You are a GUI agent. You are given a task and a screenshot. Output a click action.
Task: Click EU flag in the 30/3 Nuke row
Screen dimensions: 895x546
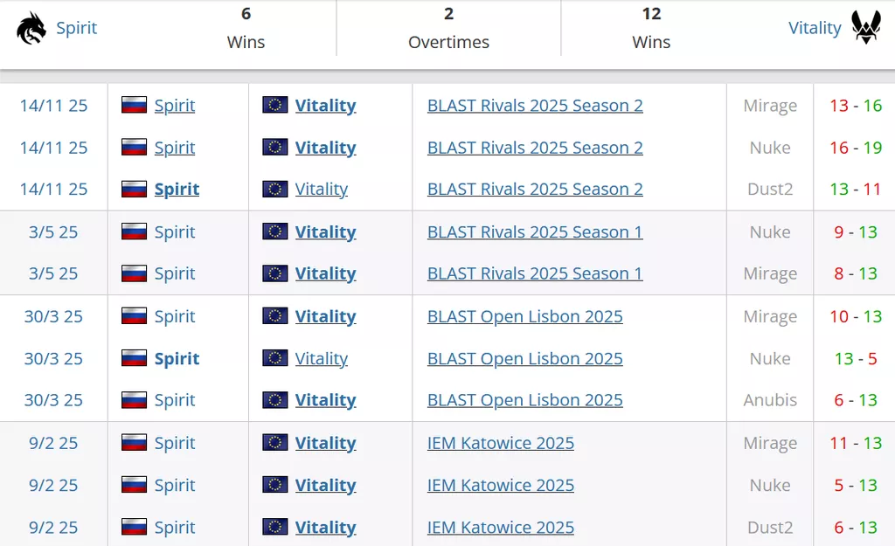[275, 358]
